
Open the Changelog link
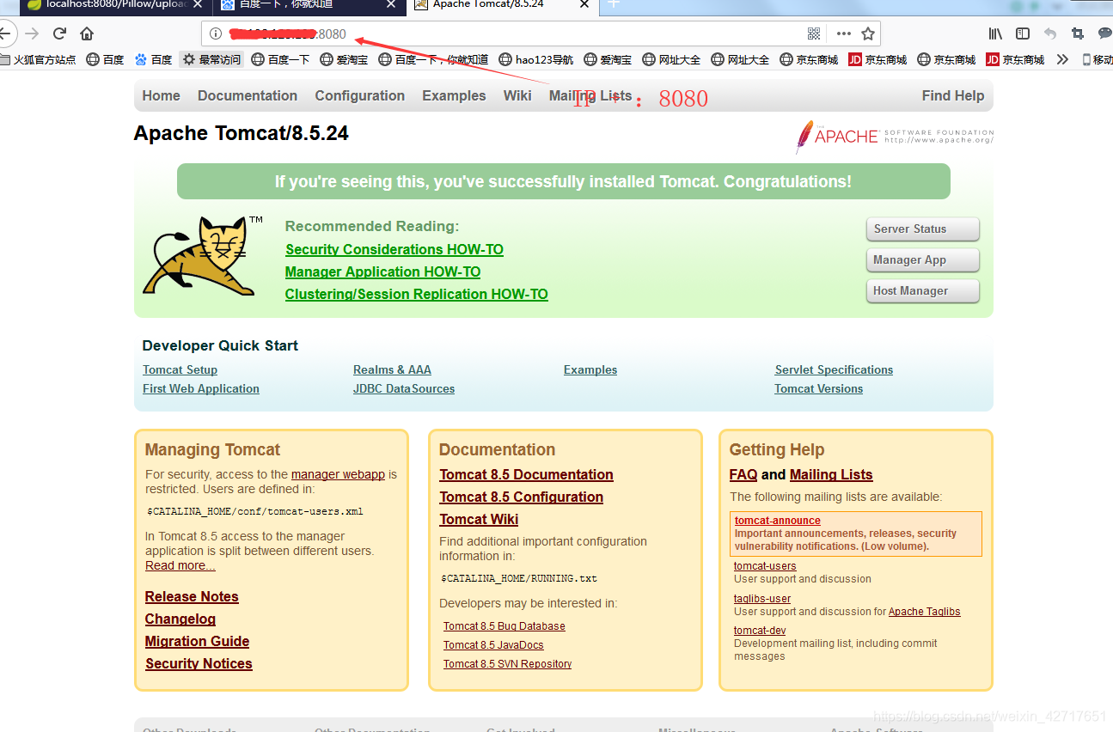pos(180,619)
